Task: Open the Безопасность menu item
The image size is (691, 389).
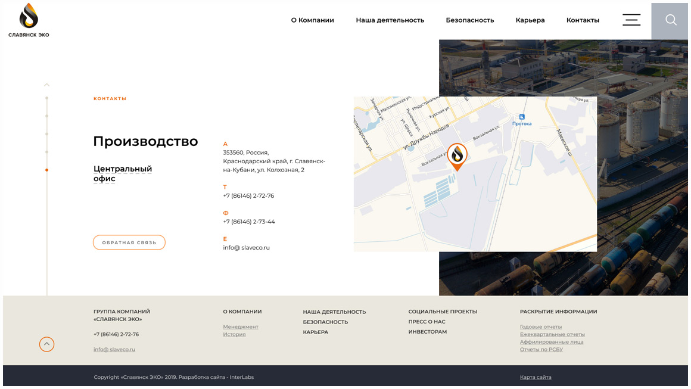Action: tap(470, 20)
